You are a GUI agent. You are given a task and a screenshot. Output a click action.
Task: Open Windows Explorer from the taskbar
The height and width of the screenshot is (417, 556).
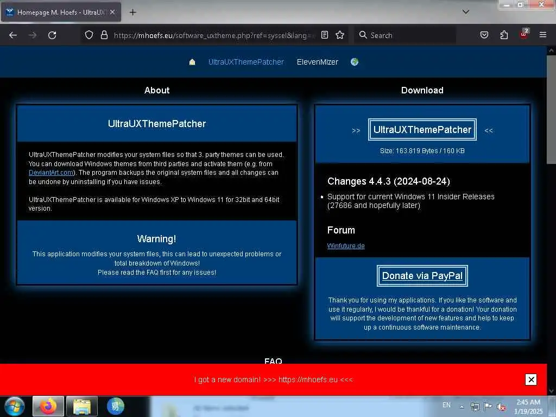coord(82,406)
